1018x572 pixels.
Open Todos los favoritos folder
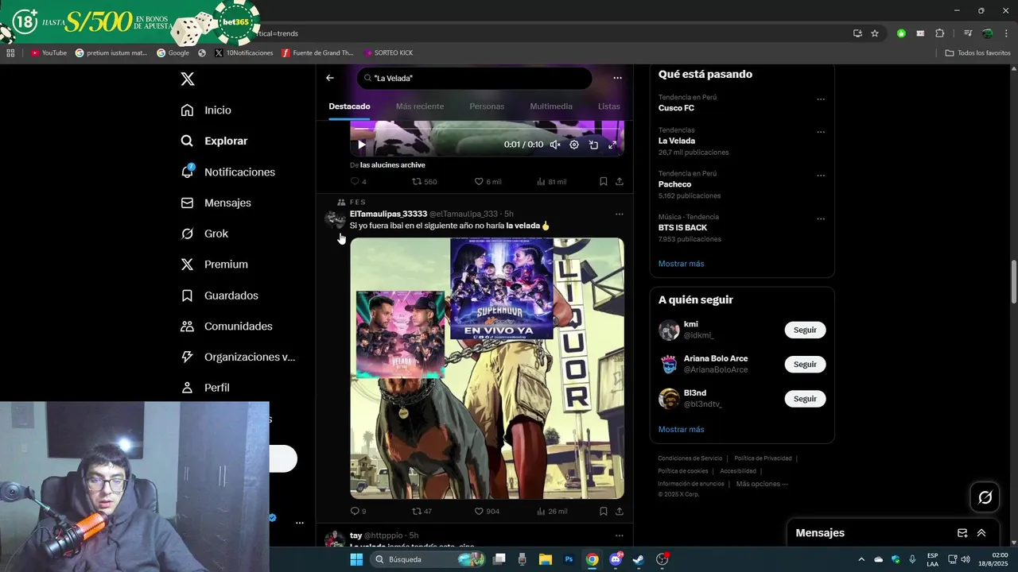tap(977, 53)
